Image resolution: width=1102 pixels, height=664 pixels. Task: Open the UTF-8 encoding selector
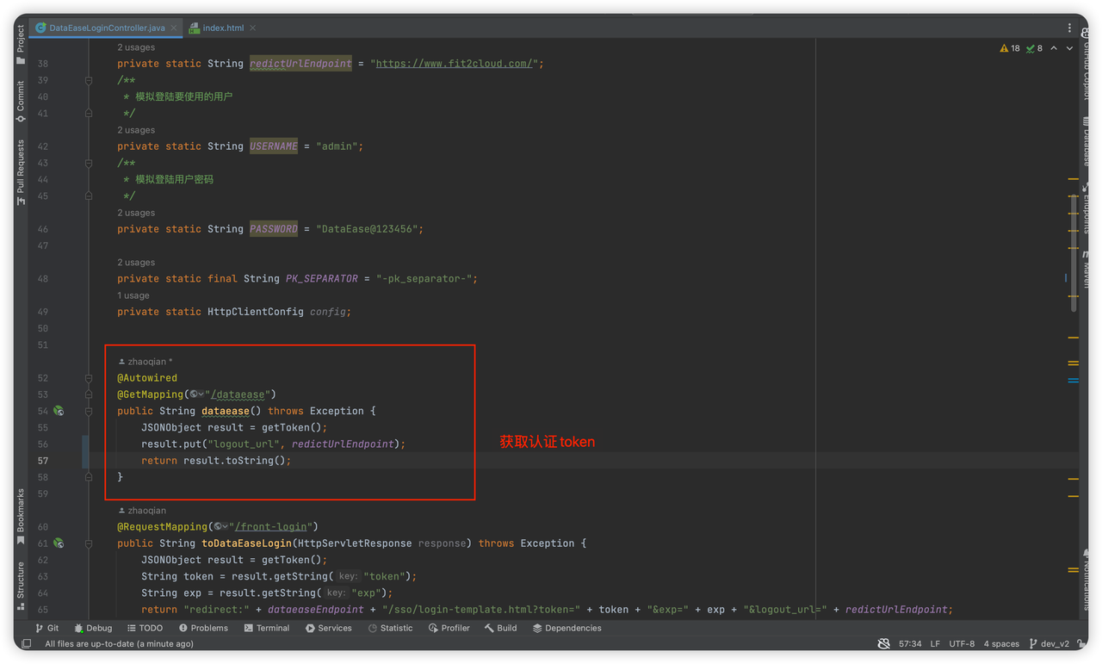[x=962, y=643]
